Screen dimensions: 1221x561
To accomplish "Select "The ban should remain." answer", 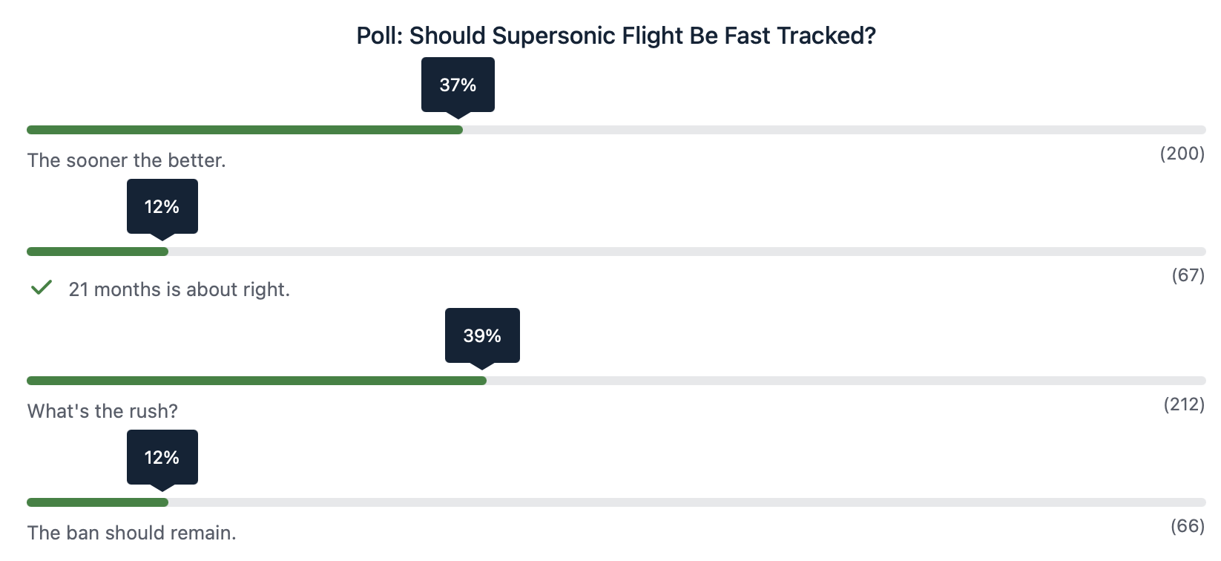I will click(131, 533).
